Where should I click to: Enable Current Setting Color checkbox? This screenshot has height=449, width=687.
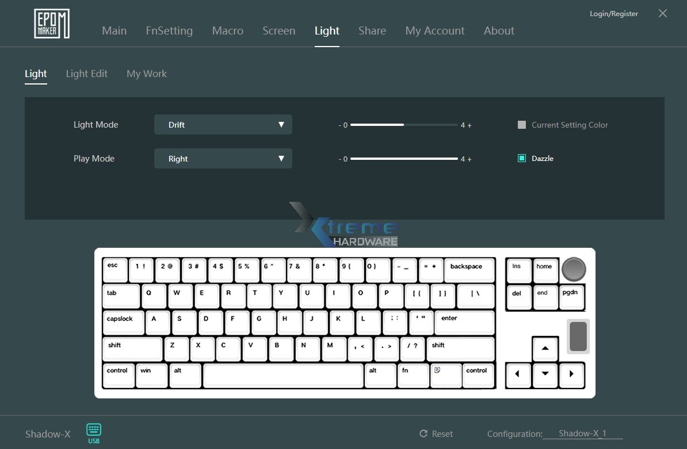click(x=522, y=125)
